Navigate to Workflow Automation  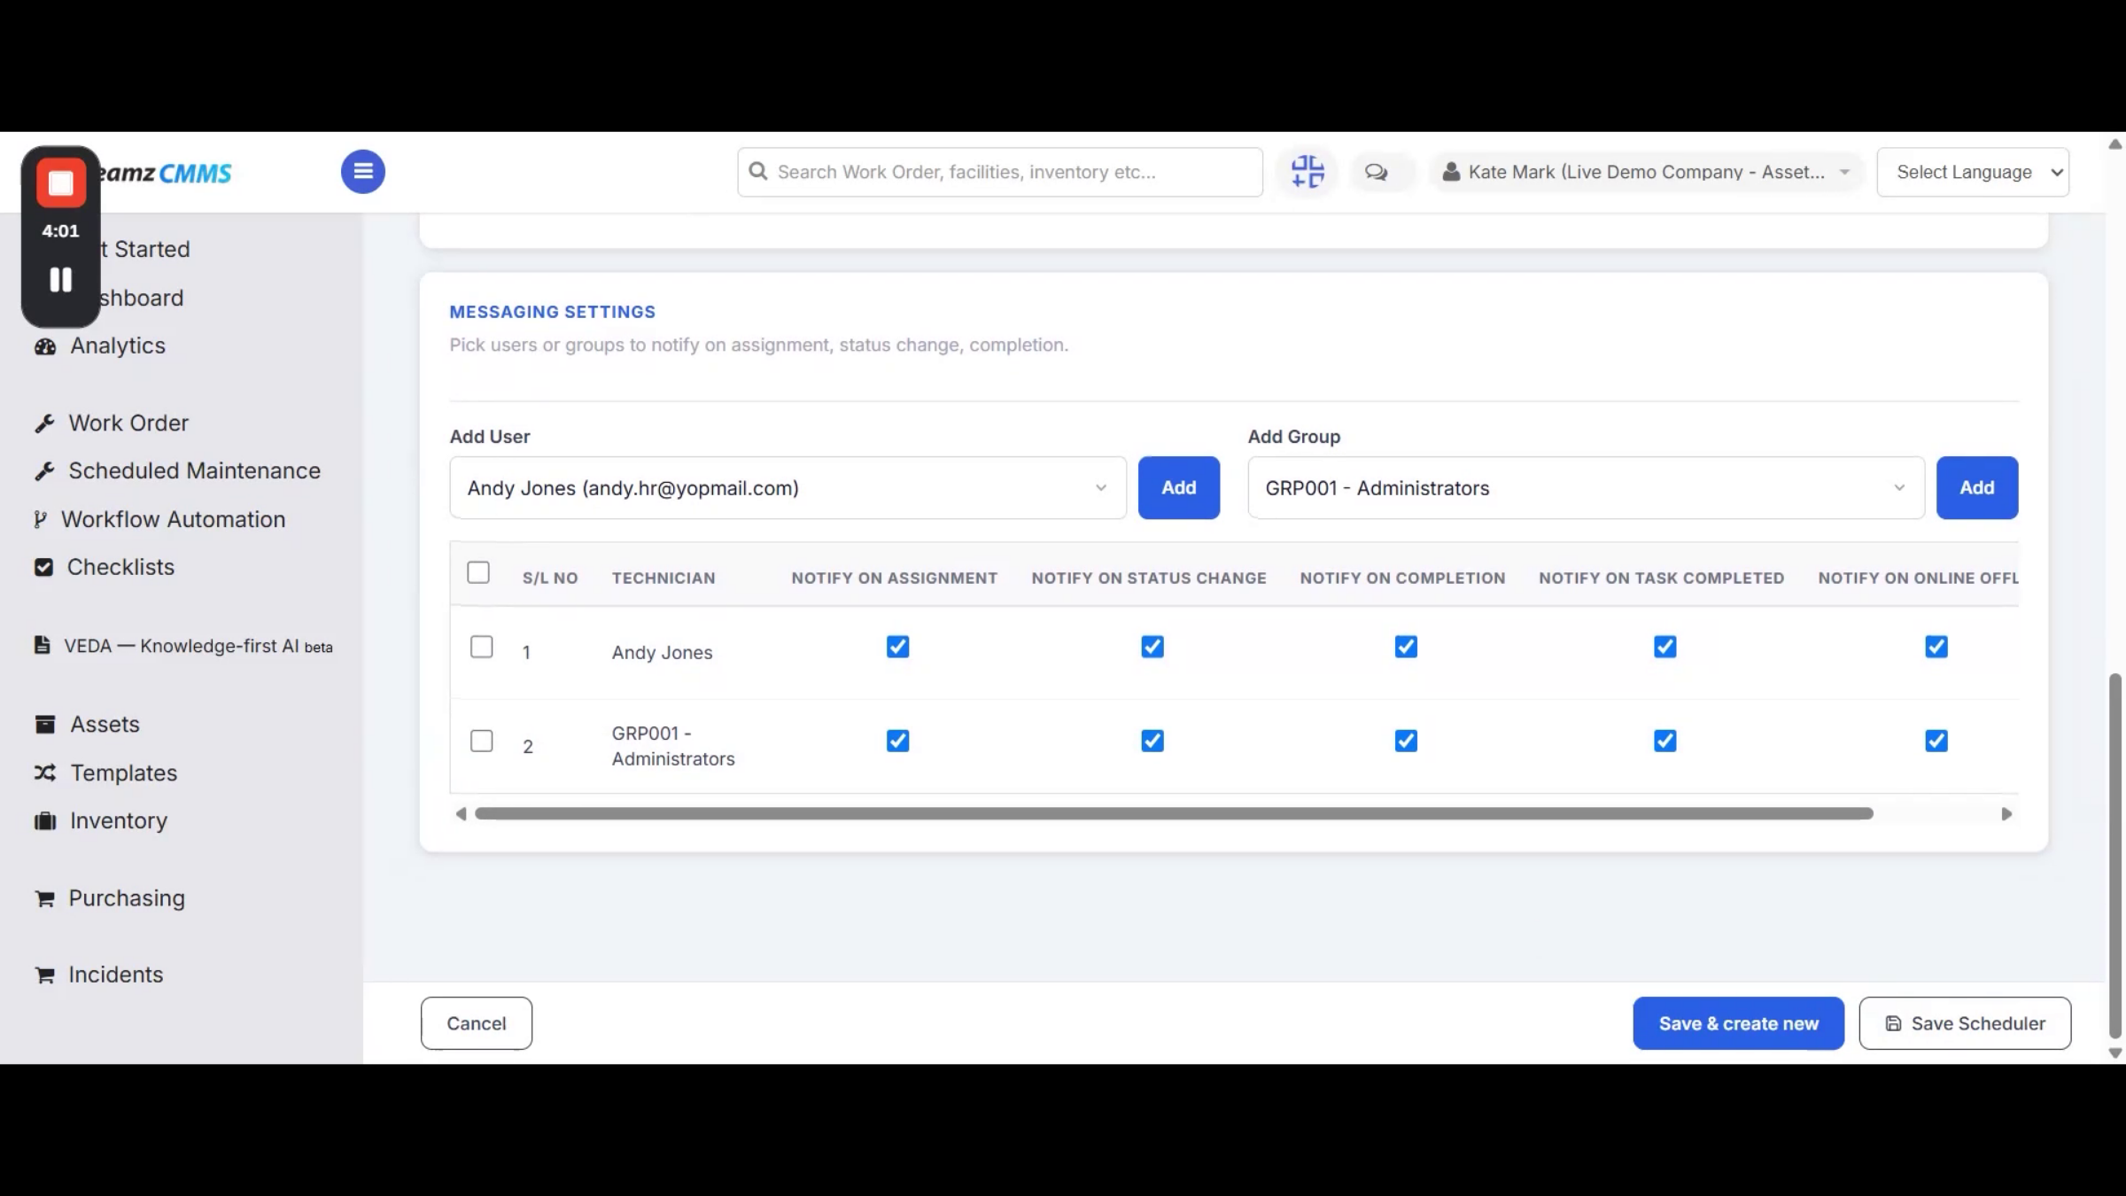pos(174,520)
